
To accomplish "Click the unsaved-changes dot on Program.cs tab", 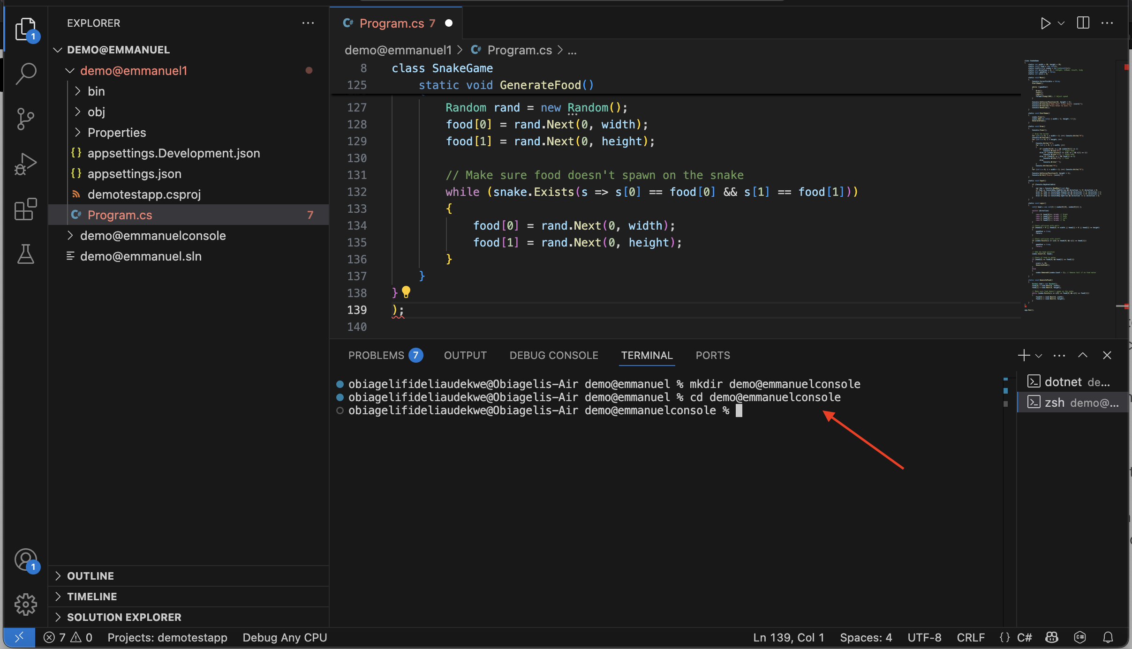I will (449, 23).
